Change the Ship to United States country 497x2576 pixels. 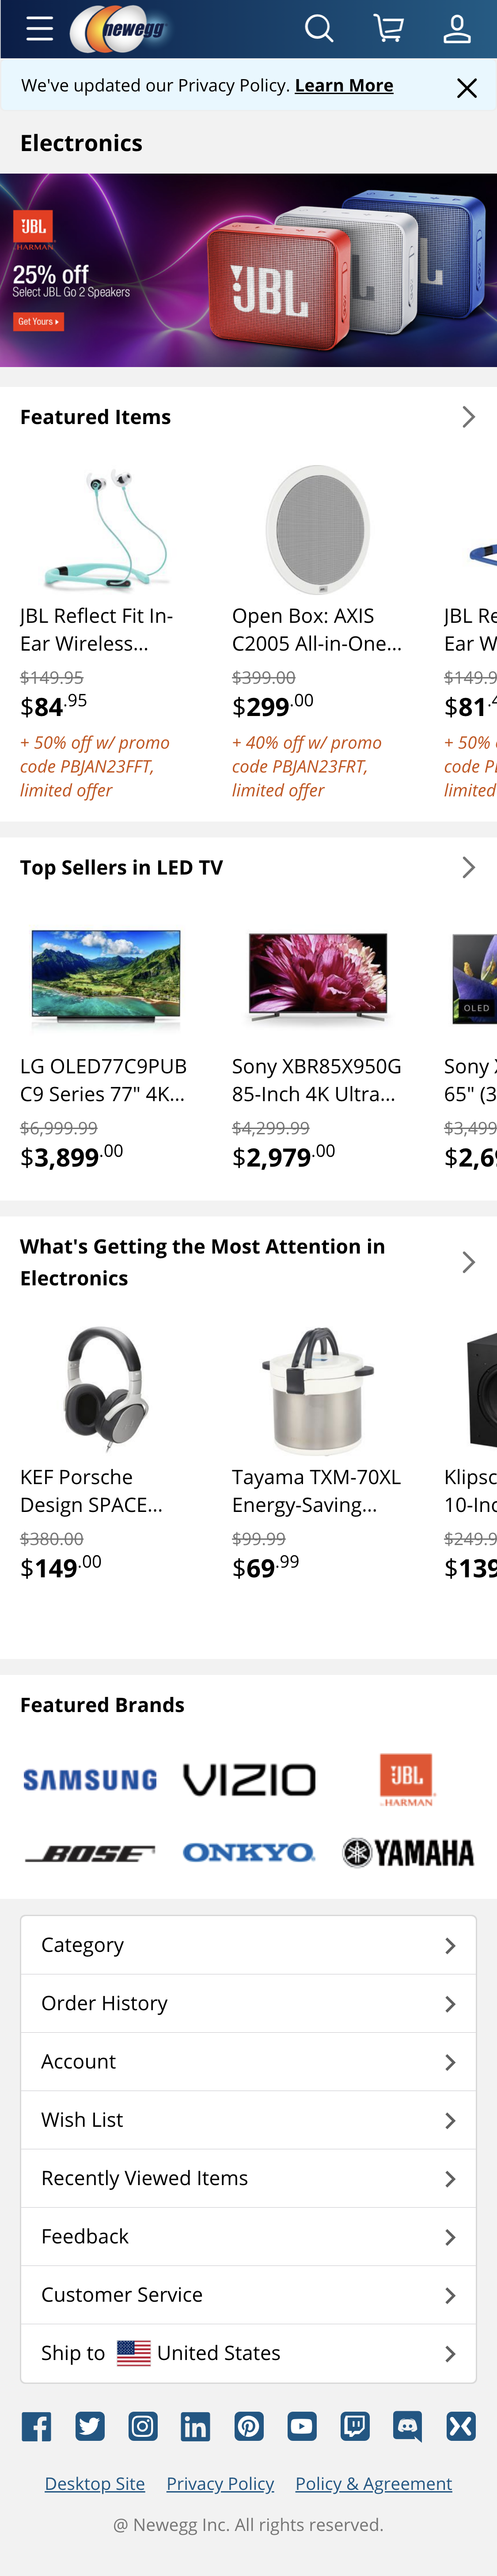pos(248,2352)
